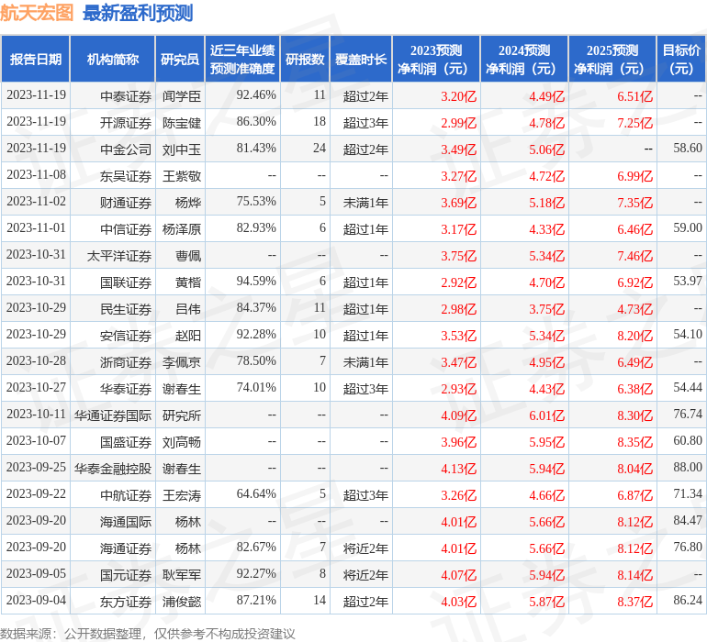Click researcher name 陈宝健

(181, 123)
